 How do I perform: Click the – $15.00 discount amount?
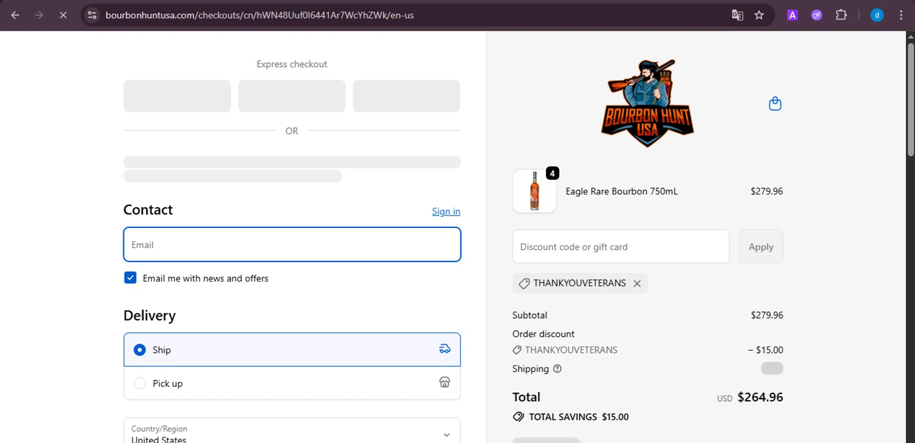(x=766, y=350)
